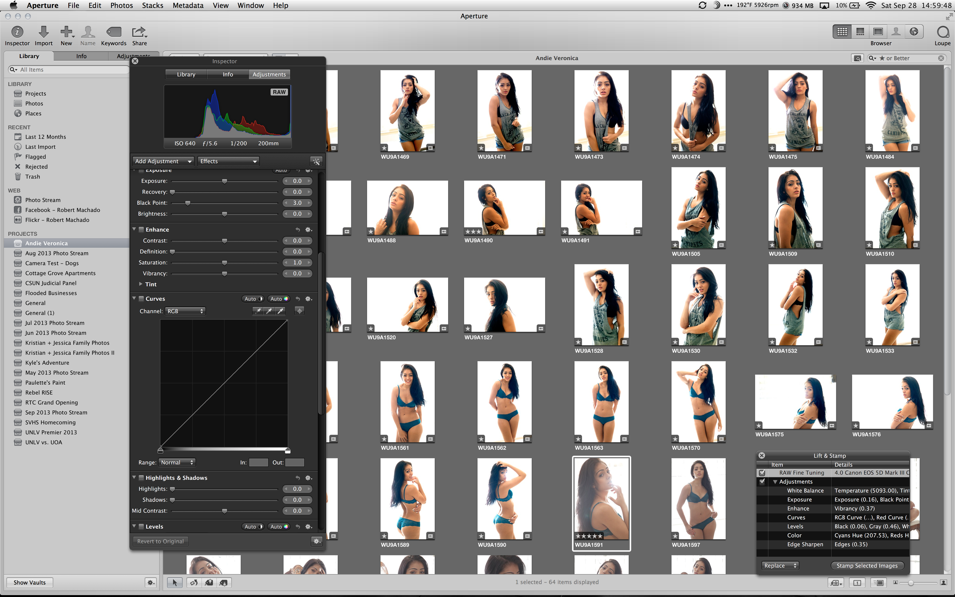Collapse the Highlights & Shadows section
955x597 pixels.
(x=134, y=477)
